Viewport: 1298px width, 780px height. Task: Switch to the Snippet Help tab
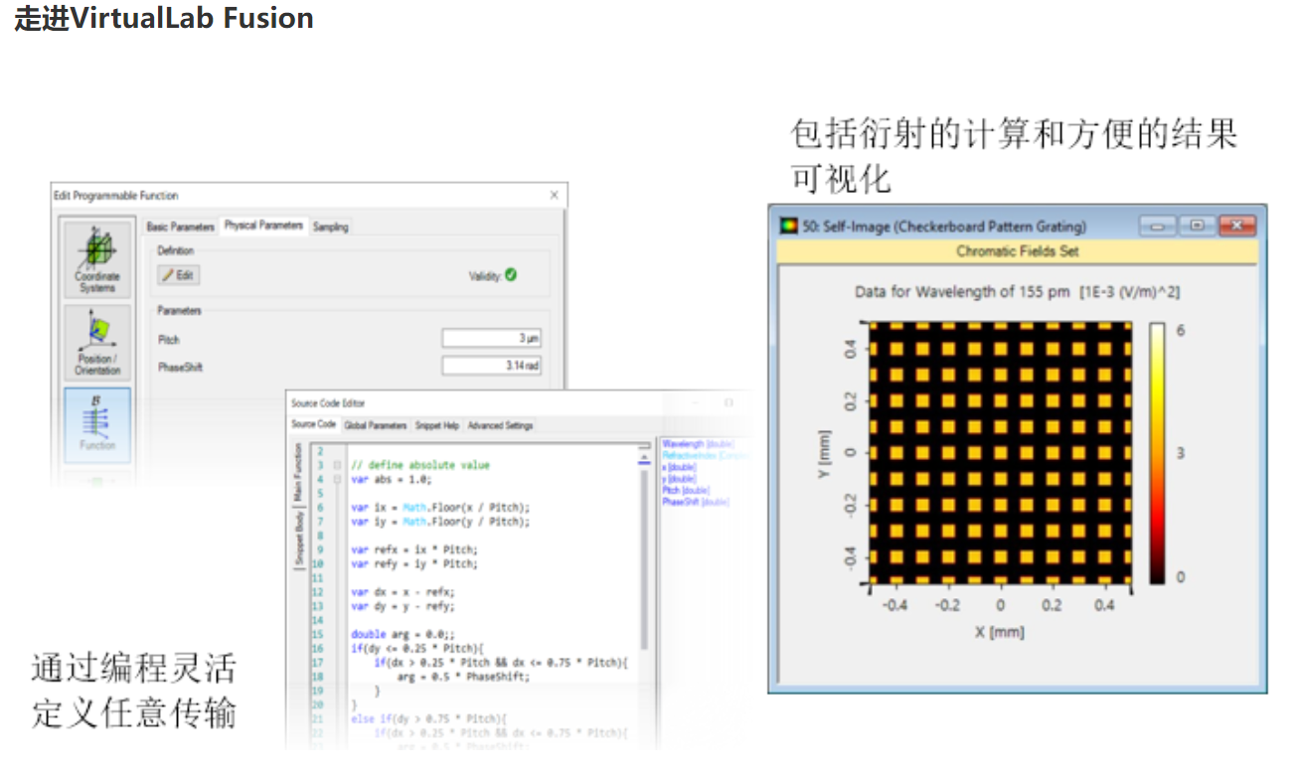(x=437, y=425)
